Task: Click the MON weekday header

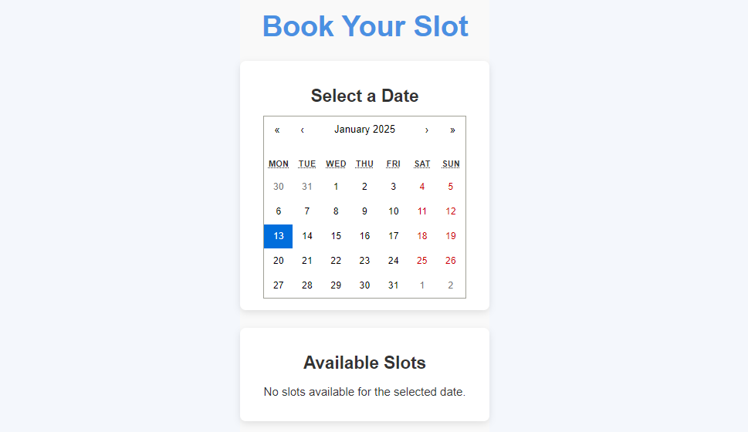Action: coord(279,164)
